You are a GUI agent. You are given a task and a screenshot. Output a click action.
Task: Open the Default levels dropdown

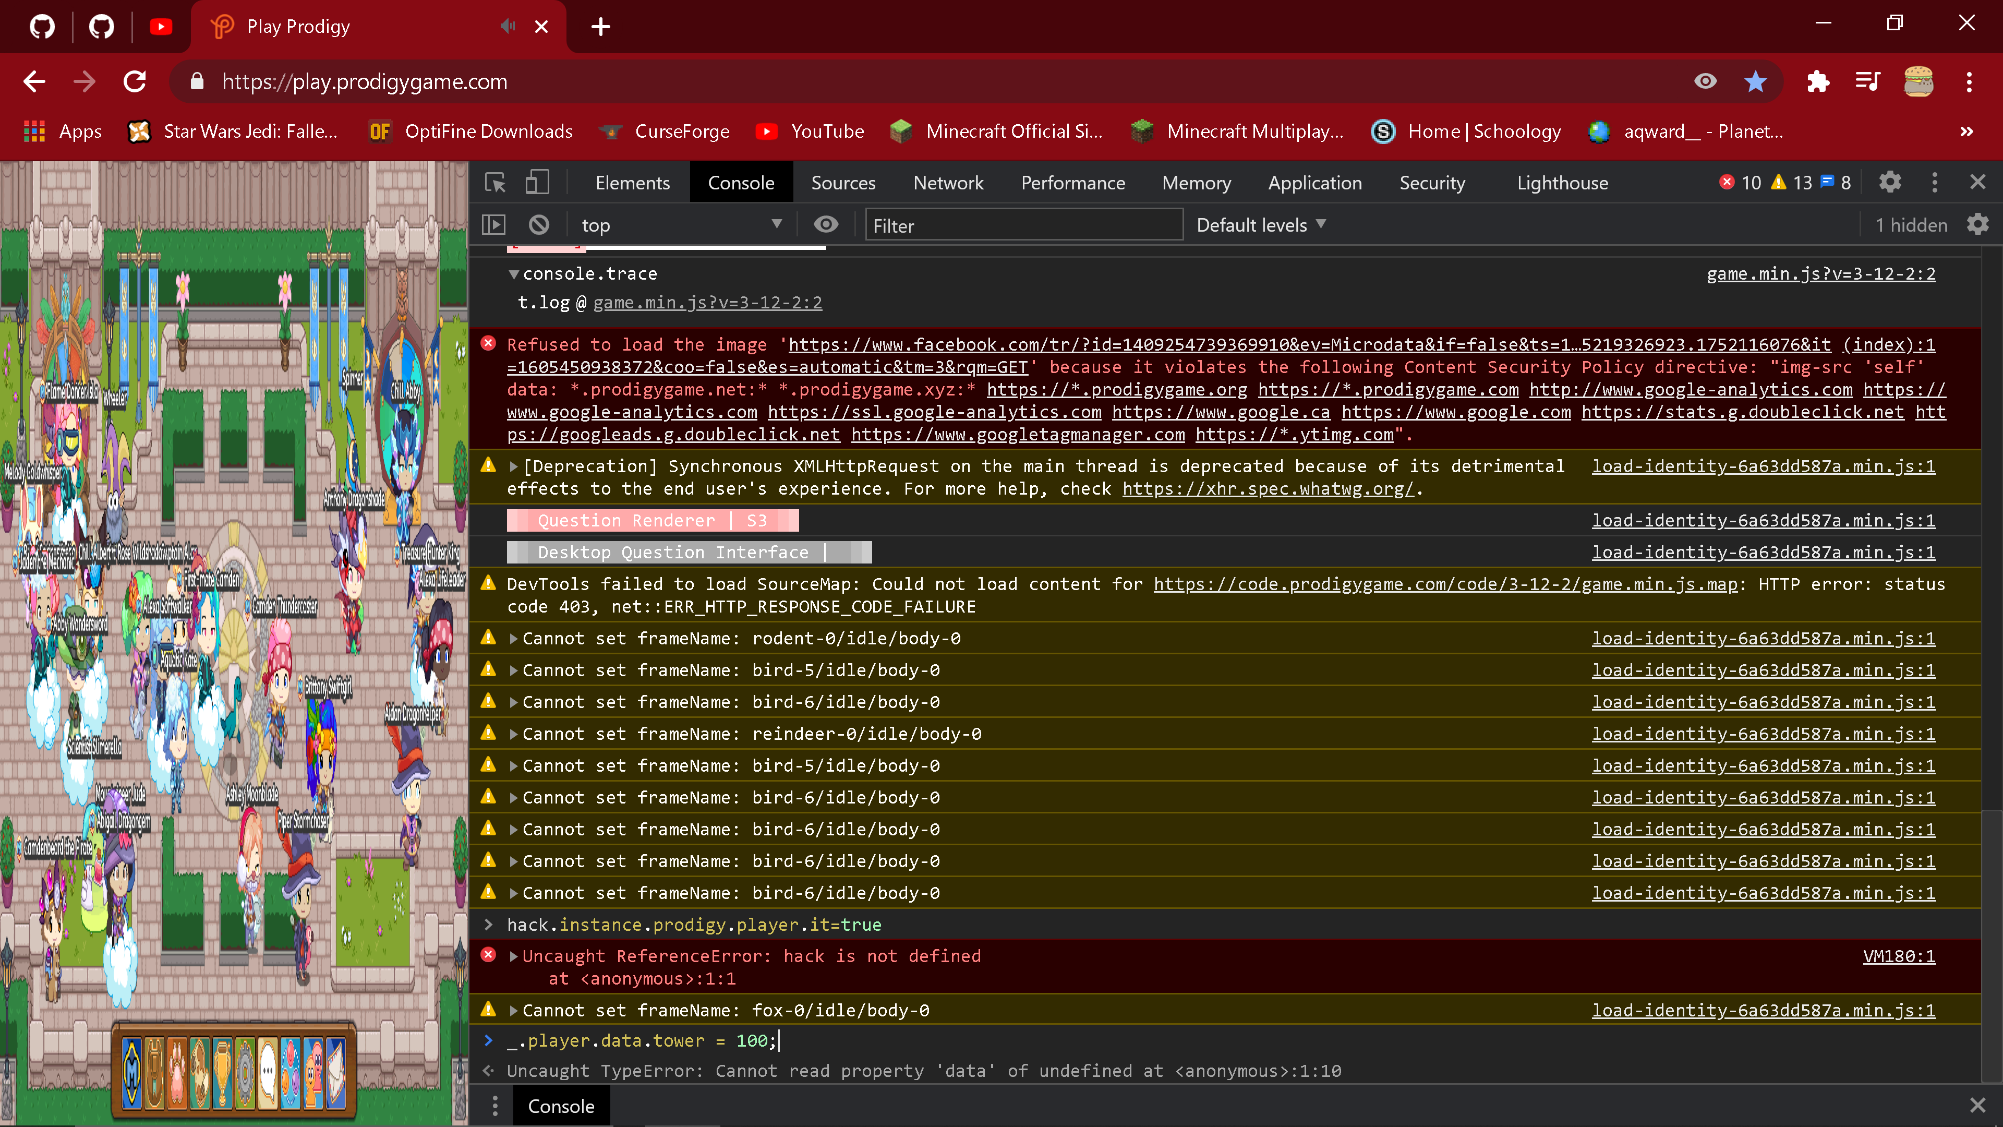coord(1260,224)
